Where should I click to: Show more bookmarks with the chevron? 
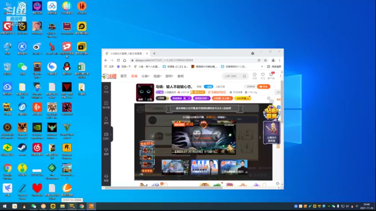262,67
